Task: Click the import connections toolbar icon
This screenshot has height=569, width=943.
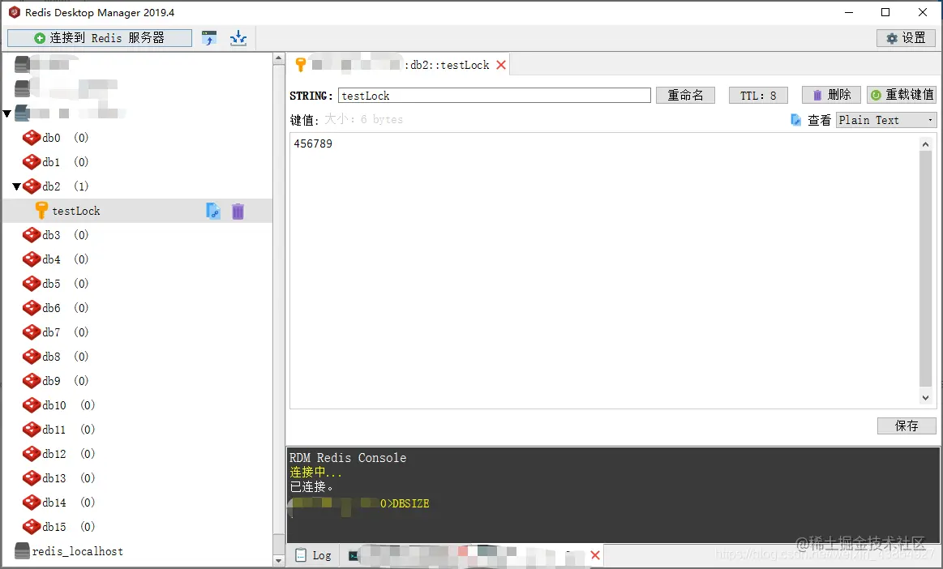Action: point(208,38)
